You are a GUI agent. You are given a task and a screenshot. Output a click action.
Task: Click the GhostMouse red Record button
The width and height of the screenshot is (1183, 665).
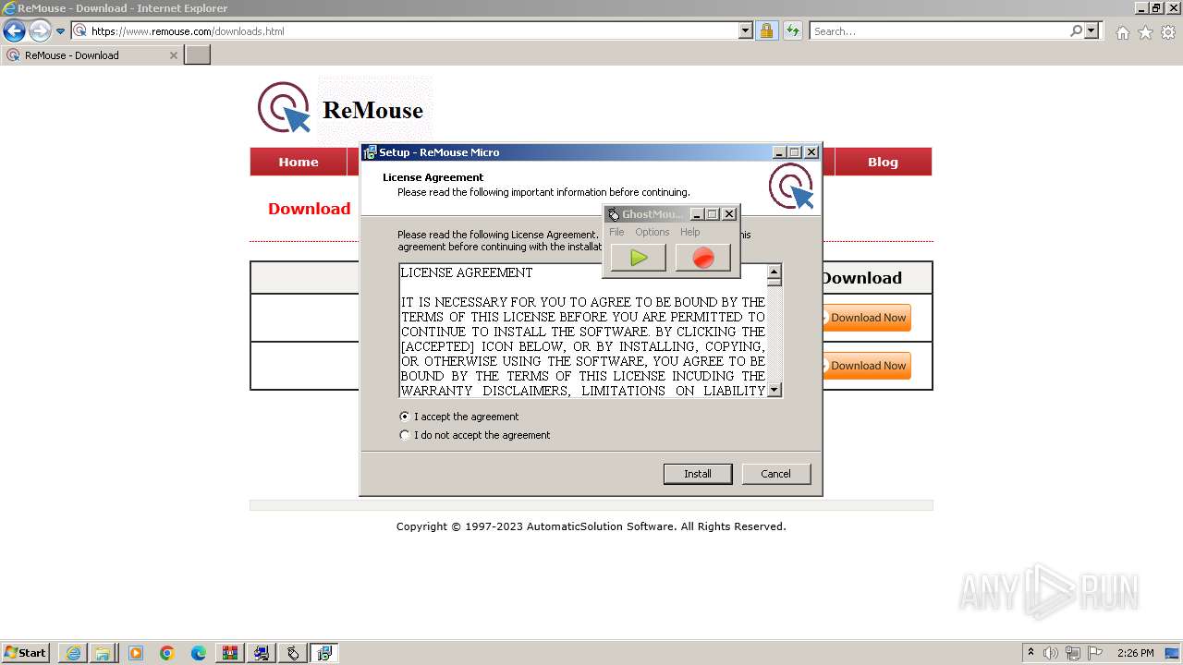coord(703,258)
